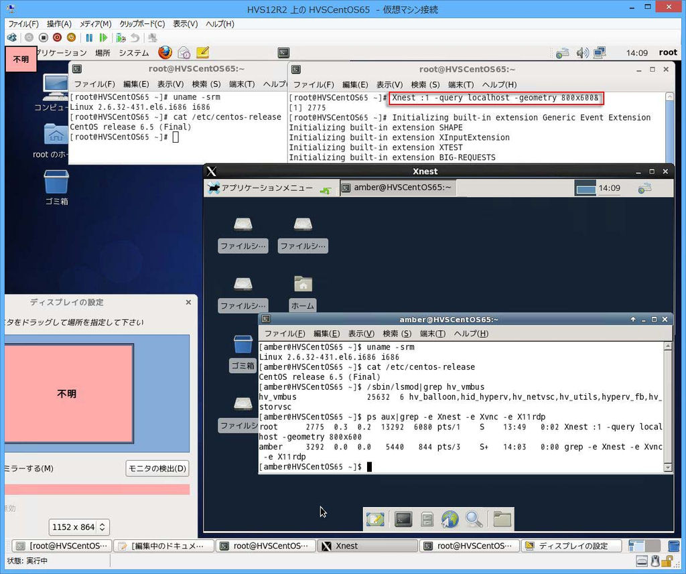The height and width of the screenshot is (574, 686).
Task: Open the クリップボード(C) menu
Action: coord(142,24)
